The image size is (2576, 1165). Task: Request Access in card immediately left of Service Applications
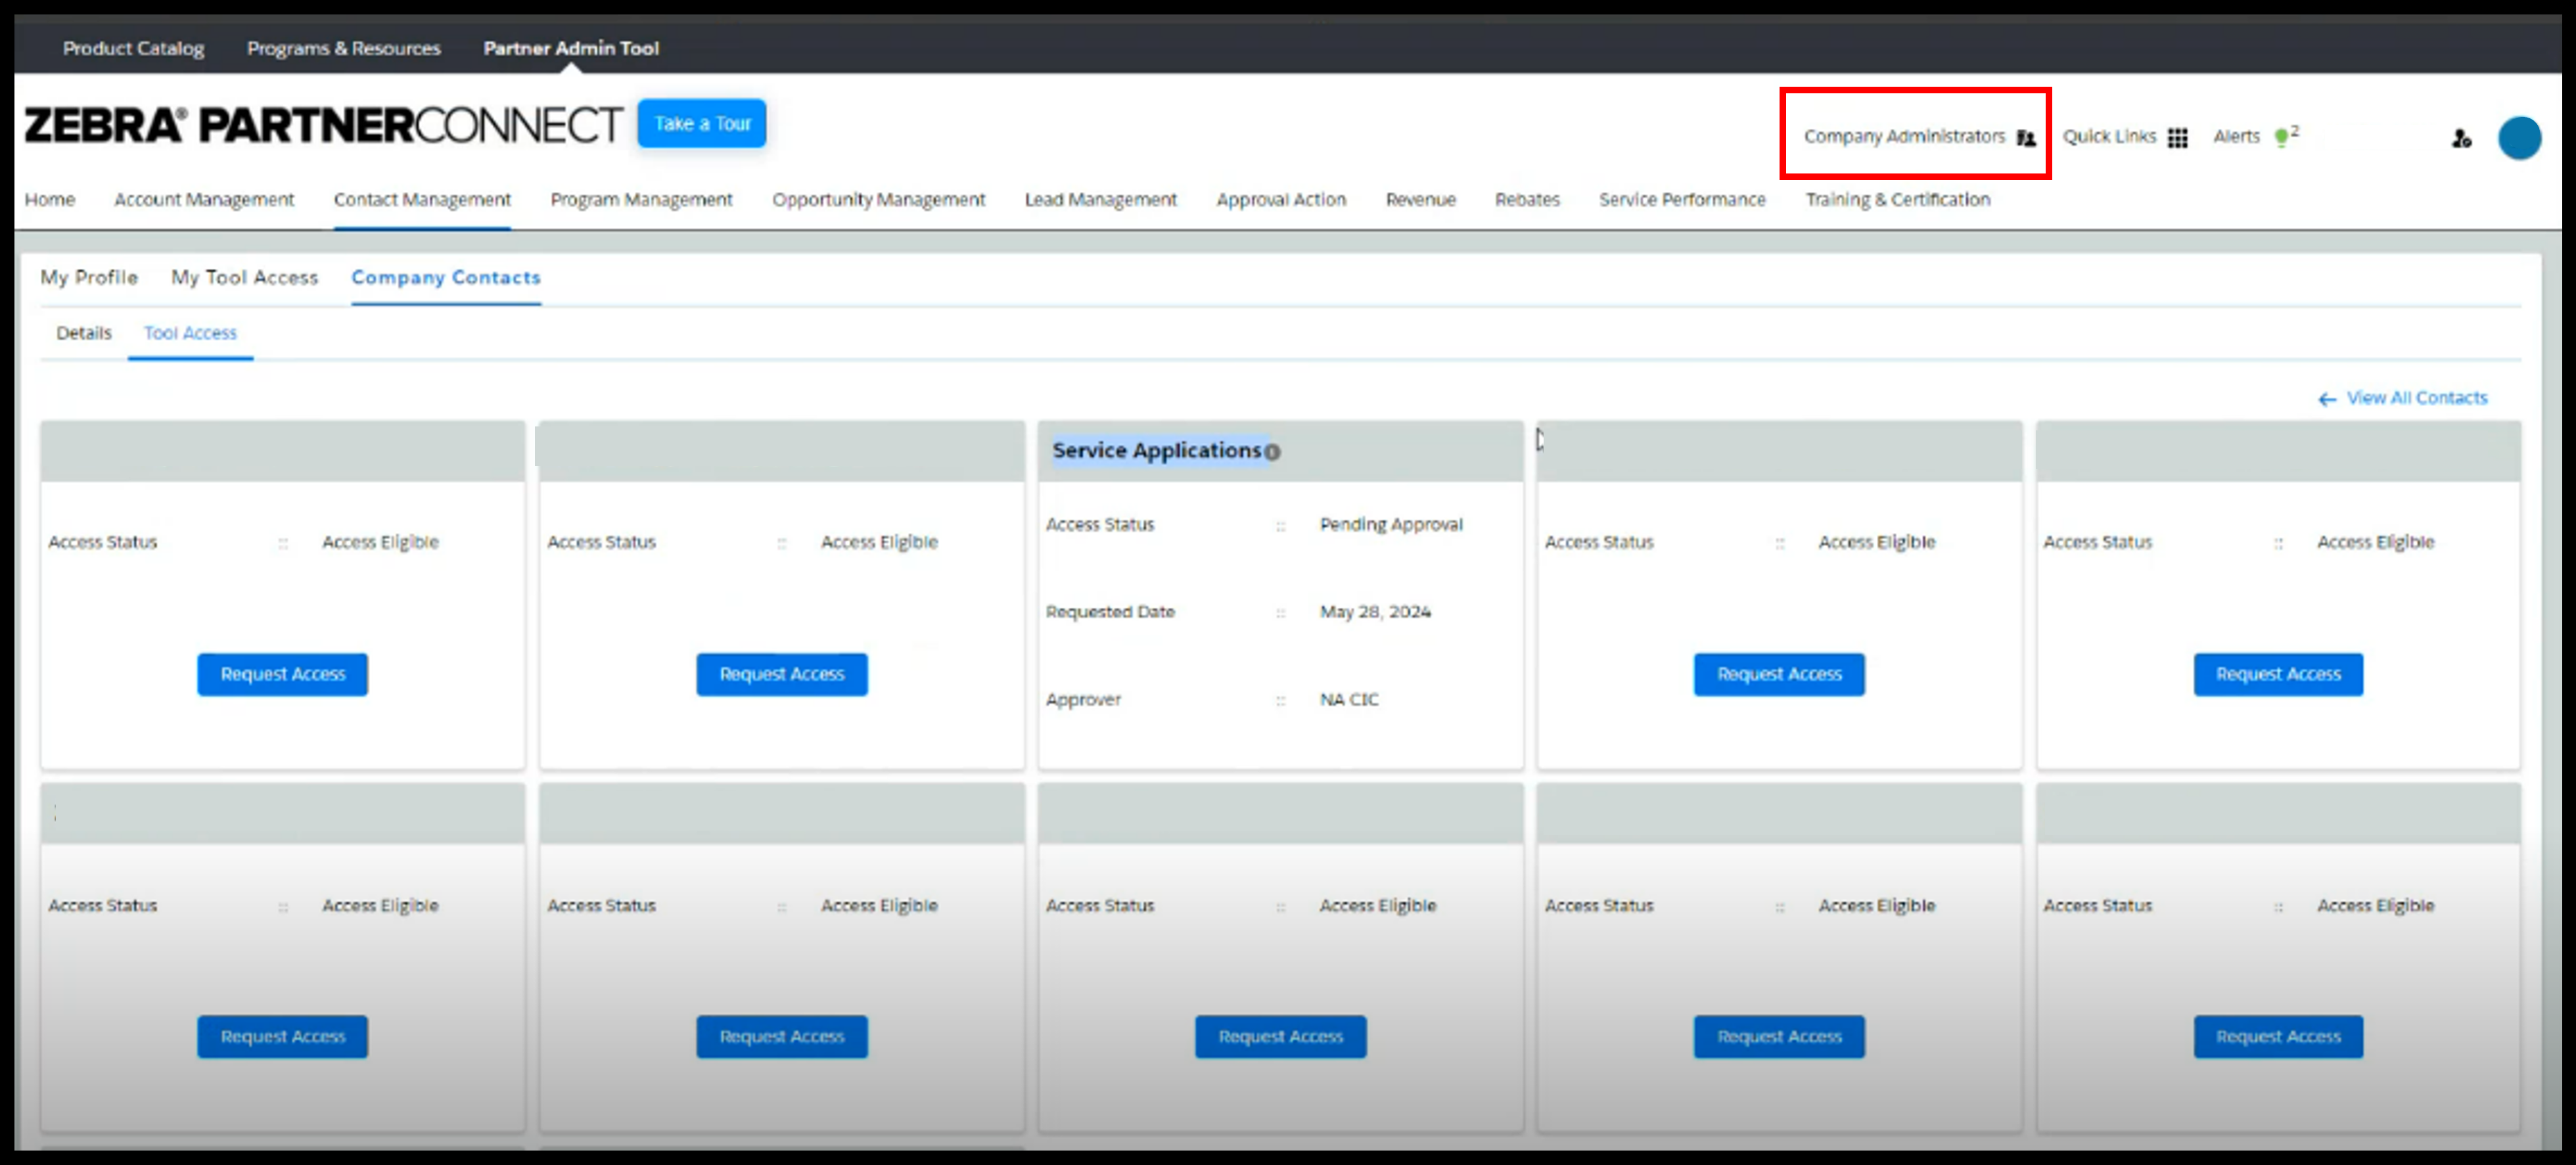pos(781,674)
